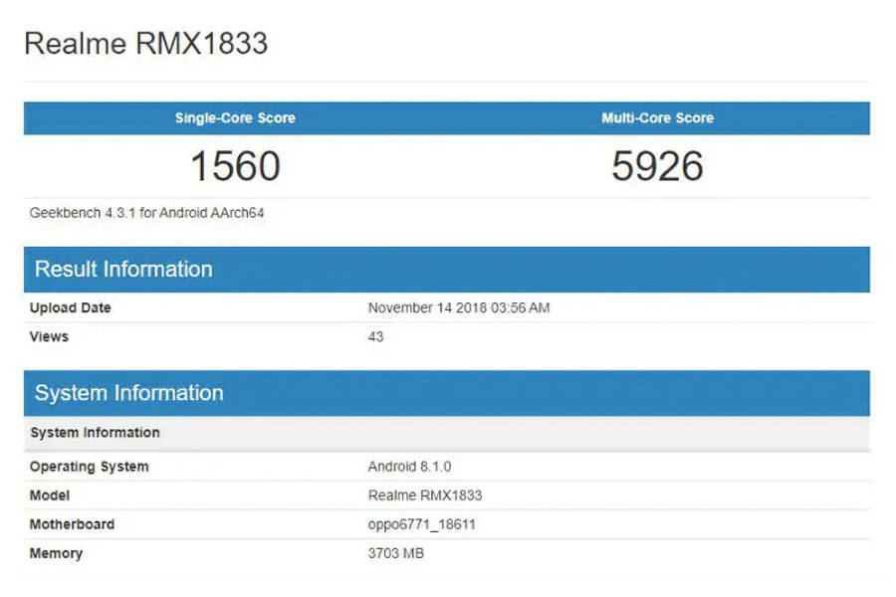Click the Views row label
Viewport: 896px width, 597px height.
(x=49, y=336)
